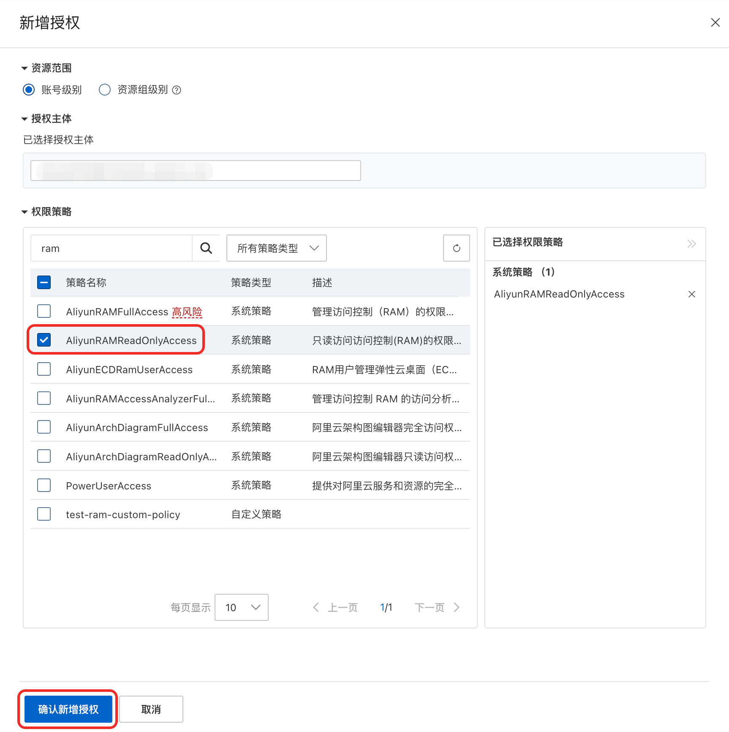The width and height of the screenshot is (729, 732).
Task: Check the test-ram-custom-policy checkbox
Action: click(44, 514)
